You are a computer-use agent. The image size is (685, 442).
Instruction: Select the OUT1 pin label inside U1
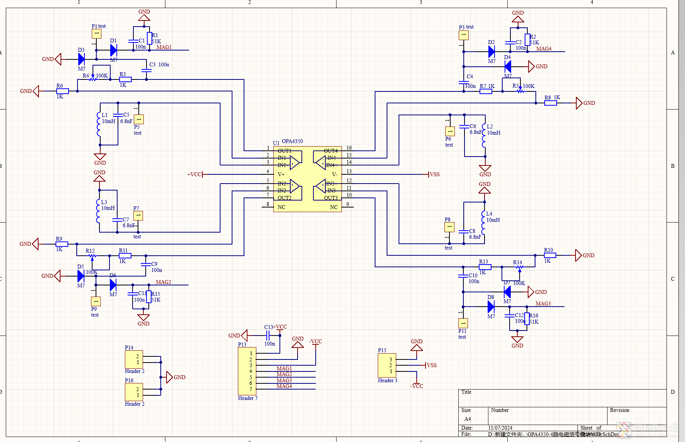tap(284, 151)
